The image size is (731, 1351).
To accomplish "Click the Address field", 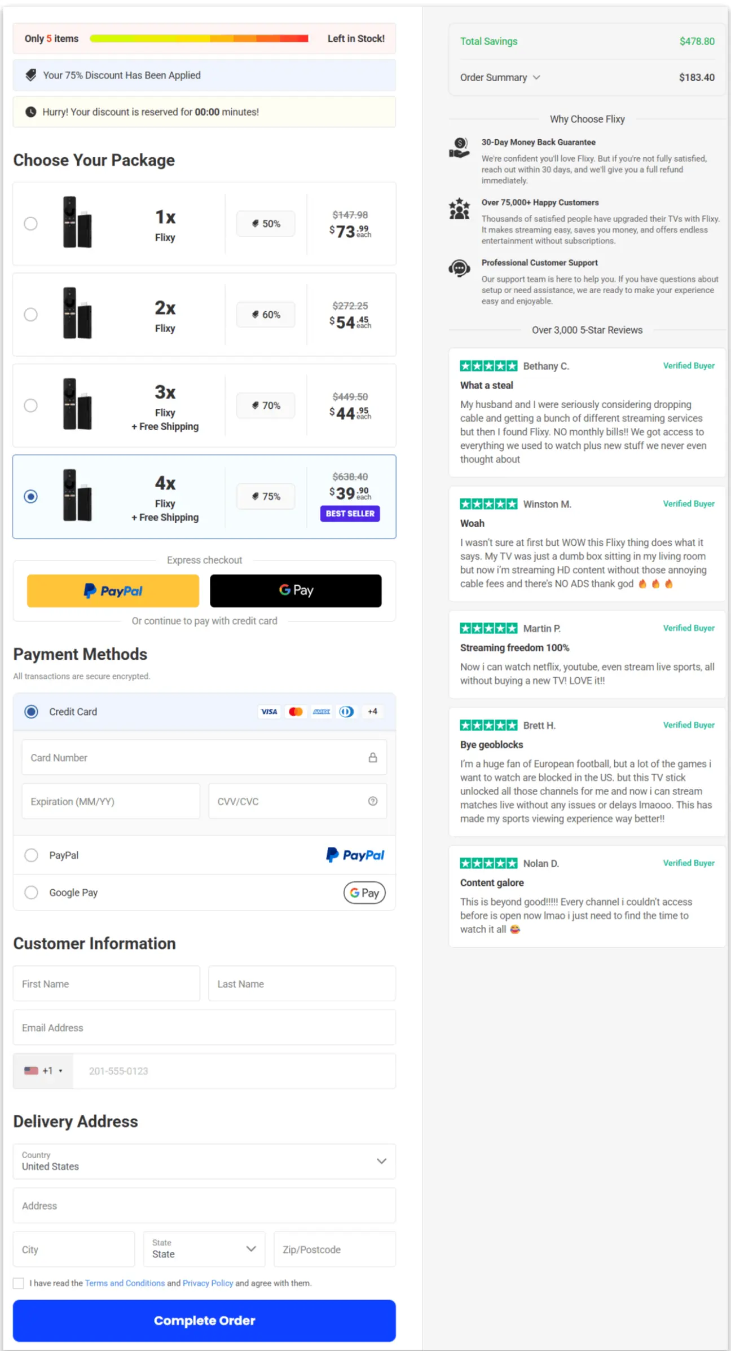I will pyautogui.click(x=204, y=1206).
